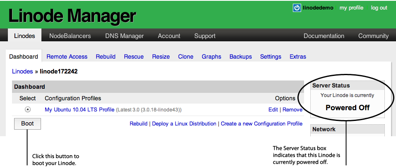Click the Boot button
This screenshot has height=168, width=396.
click(27, 124)
